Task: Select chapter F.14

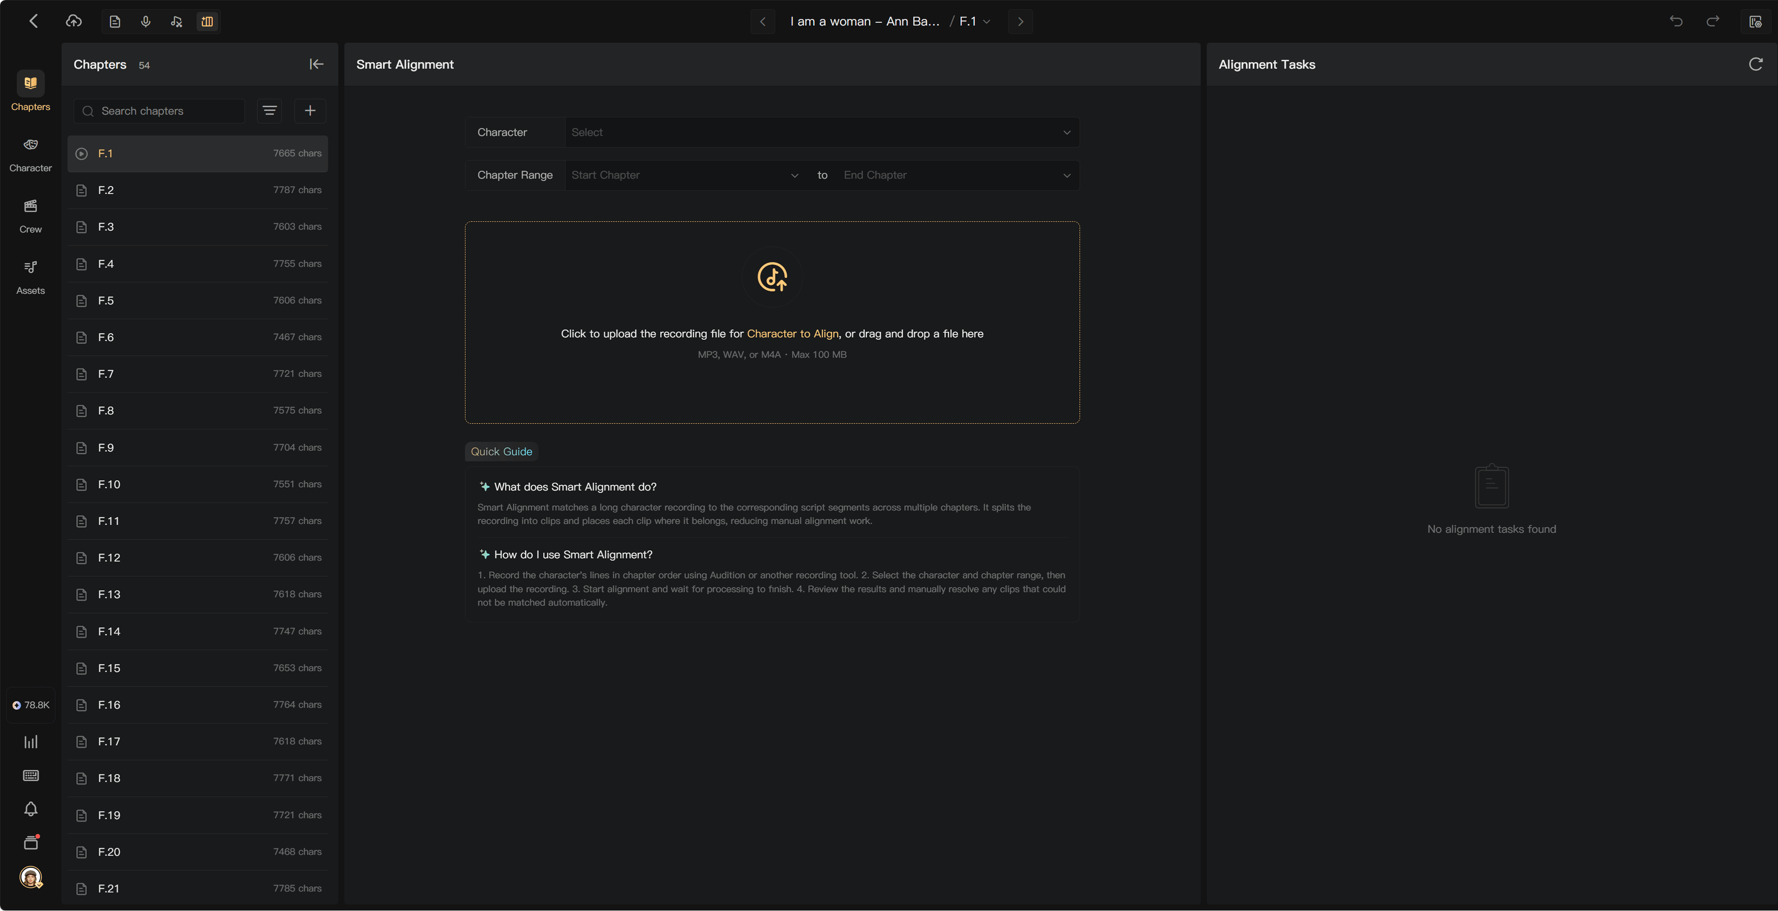Action: tap(197, 631)
